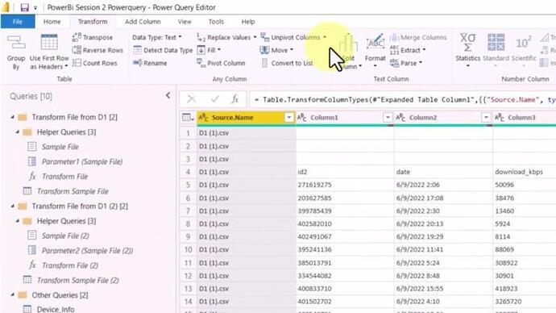Click the Rename column button

tap(150, 63)
